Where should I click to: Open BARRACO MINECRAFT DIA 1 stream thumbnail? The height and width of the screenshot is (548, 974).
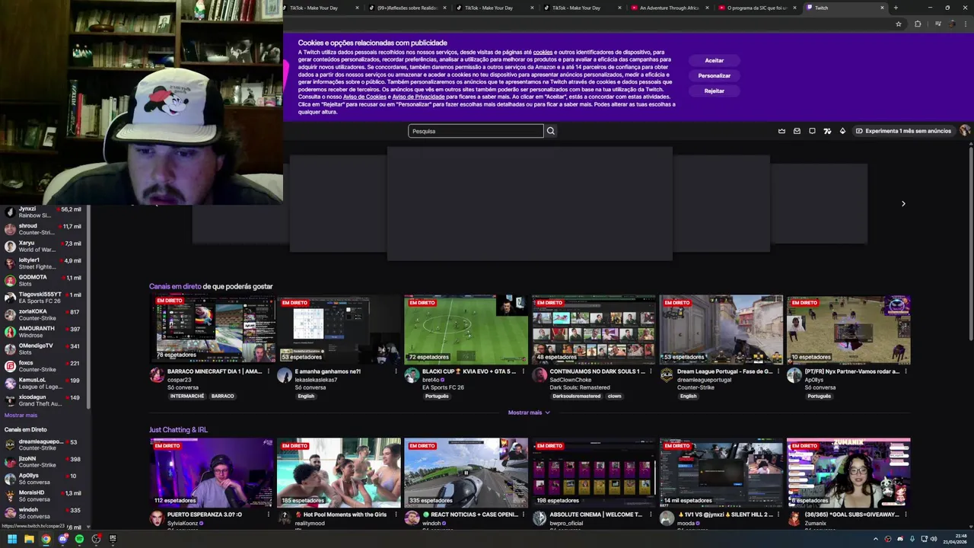pos(212,330)
